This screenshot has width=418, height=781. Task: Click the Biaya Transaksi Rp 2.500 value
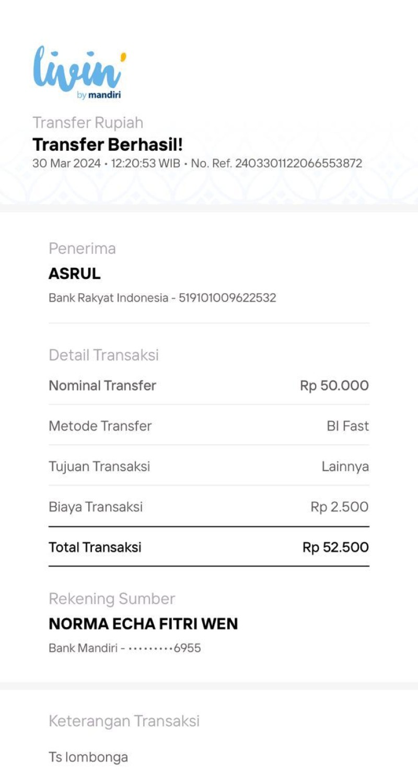(x=340, y=507)
